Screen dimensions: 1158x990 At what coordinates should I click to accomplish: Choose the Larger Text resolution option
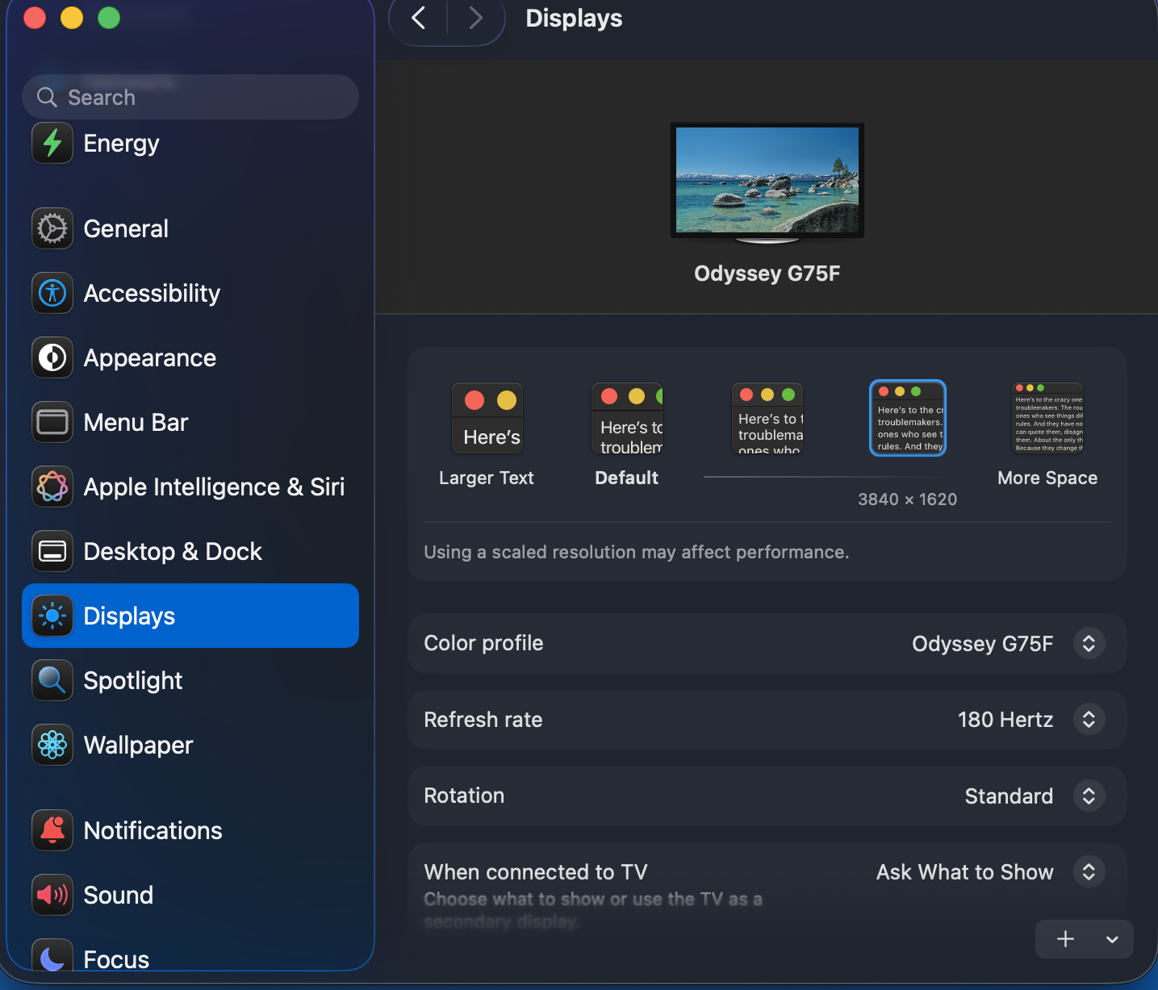(x=487, y=419)
